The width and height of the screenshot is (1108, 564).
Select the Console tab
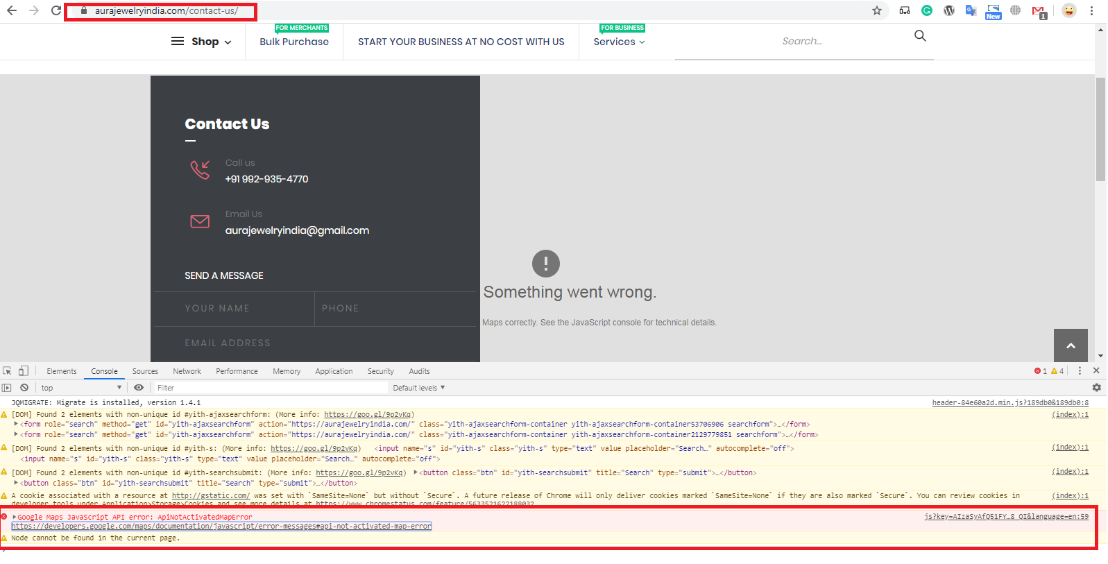pos(105,371)
